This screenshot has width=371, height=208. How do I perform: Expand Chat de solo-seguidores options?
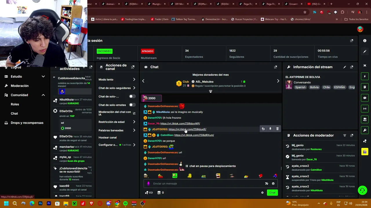click(x=134, y=88)
